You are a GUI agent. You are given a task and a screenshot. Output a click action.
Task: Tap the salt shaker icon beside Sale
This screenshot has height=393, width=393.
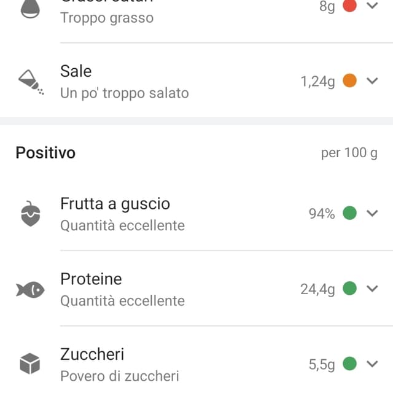pos(31,82)
